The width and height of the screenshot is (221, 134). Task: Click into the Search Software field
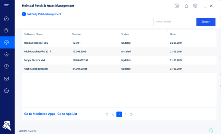pyautogui.click(x=175, y=22)
